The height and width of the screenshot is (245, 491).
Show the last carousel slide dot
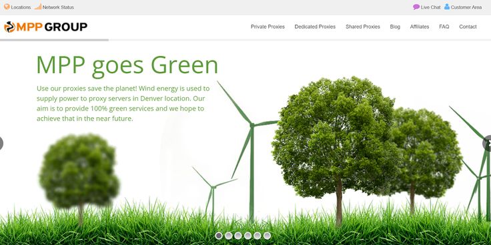267,236
